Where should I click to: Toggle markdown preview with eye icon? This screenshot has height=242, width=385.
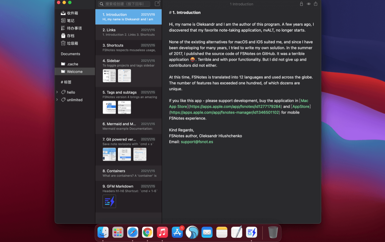click(x=308, y=4)
